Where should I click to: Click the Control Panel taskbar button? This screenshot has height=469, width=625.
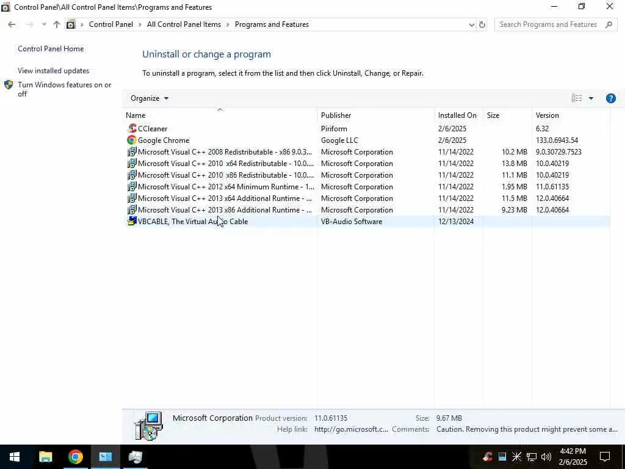(105, 457)
